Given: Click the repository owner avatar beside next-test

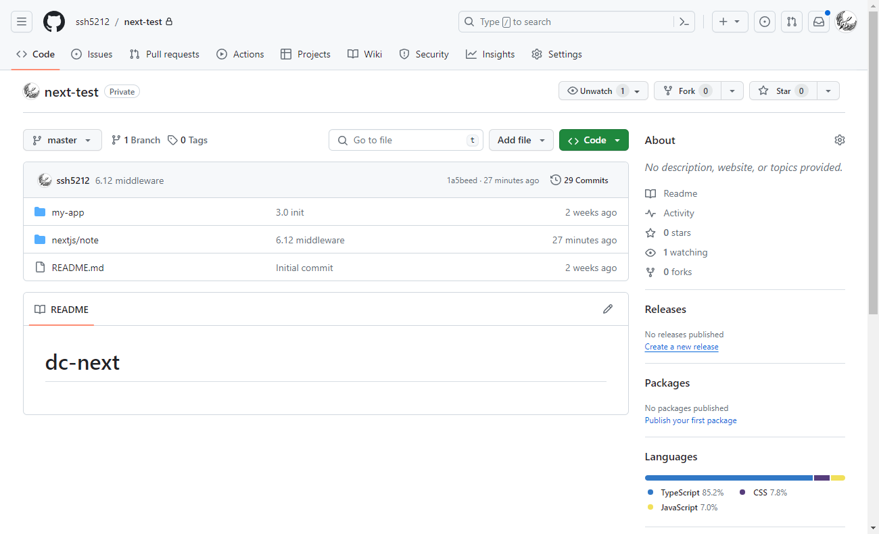Looking at the screenshot, I should [31, 91].
